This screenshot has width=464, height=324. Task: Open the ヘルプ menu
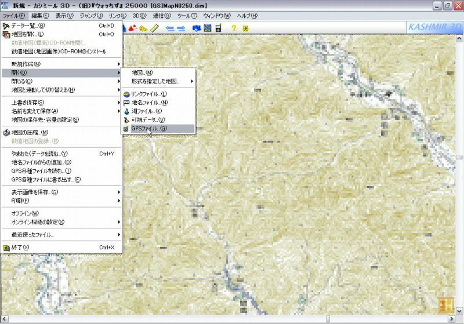pos(247,16)
